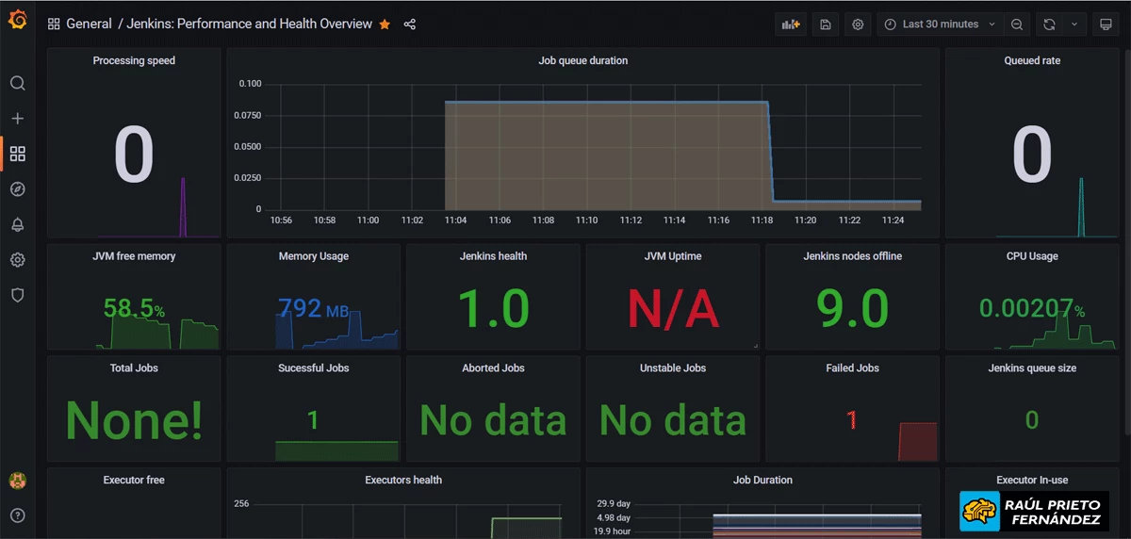Cycle view mode with monitor icon
The width and height of the screenshot is (1131, 539).
pyautogui.click(x=1106, y=24)
